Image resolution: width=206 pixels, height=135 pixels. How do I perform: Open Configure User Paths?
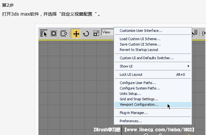coord(153,83)
